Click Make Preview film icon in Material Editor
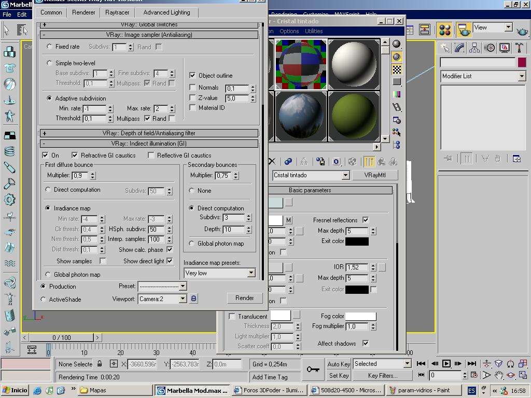The width and height of the screenshot is (531, 398). coord(397,107)
